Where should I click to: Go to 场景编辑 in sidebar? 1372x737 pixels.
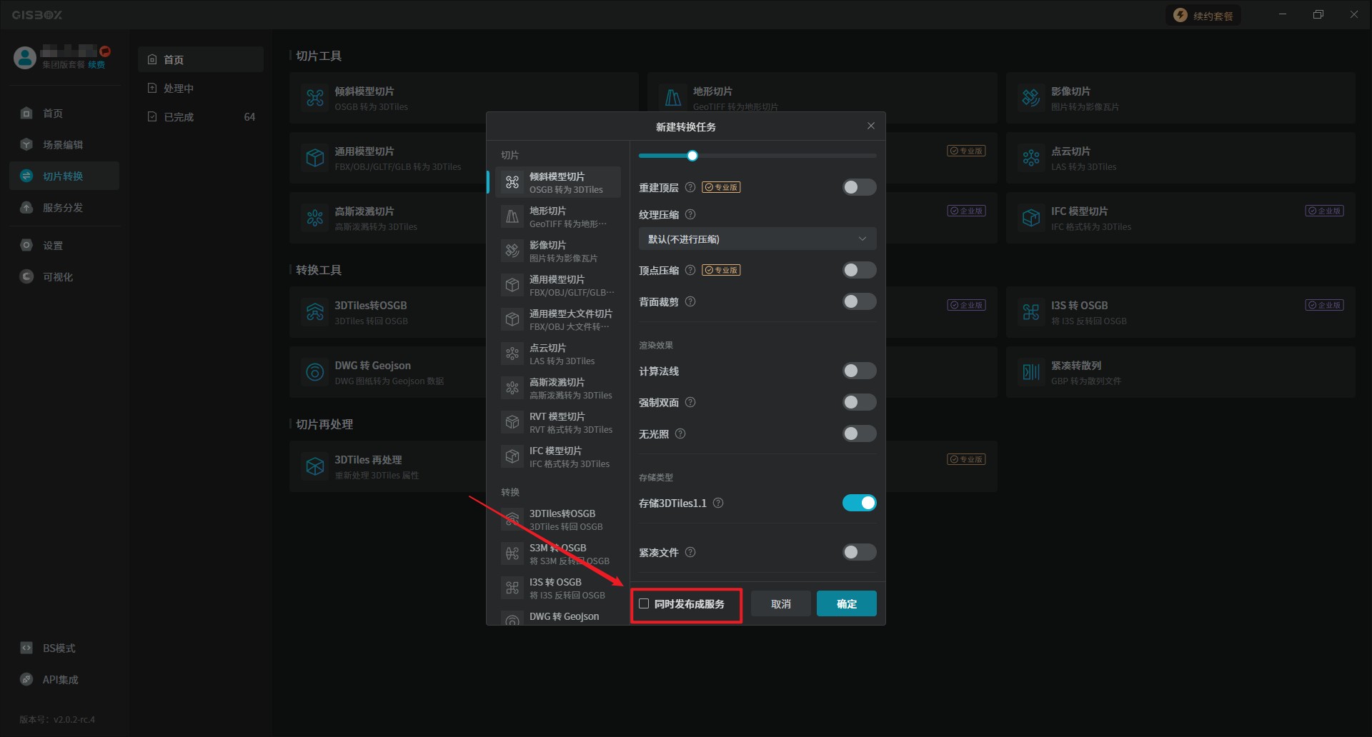(x=63, y=145)
